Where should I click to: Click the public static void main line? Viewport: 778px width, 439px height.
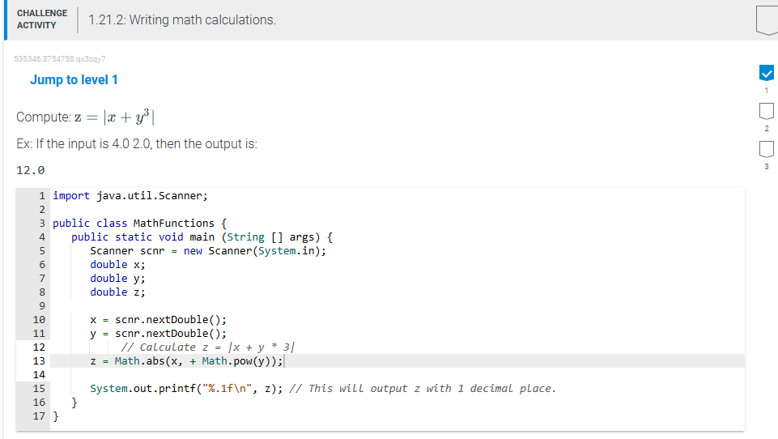point(202,237)
